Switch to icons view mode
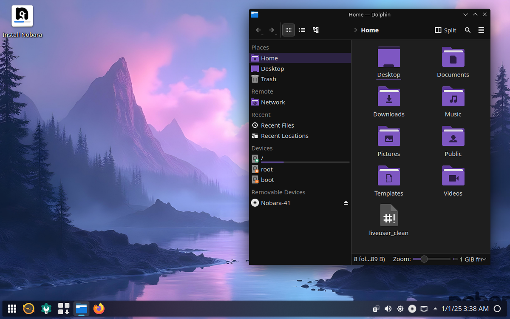510x319 pixels. [x=288, y=30]
